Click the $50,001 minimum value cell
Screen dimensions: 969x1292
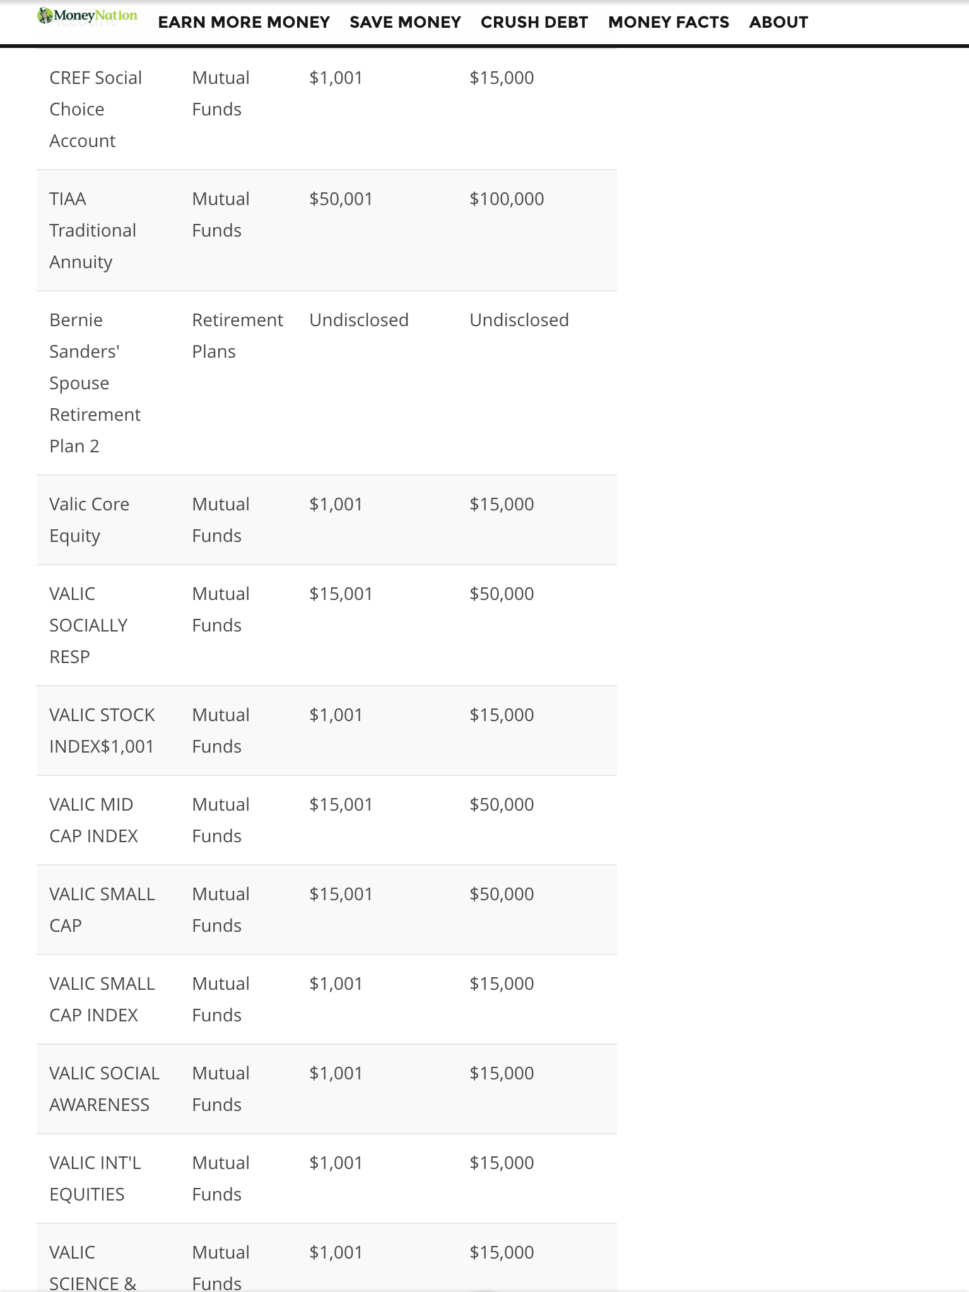coord(341,199)
